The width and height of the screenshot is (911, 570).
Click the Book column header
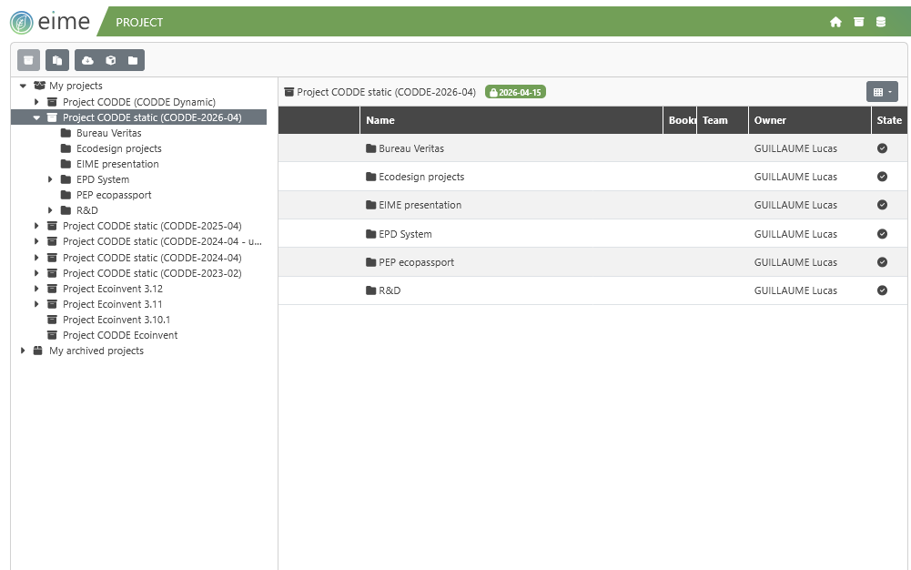click(682, 120)
